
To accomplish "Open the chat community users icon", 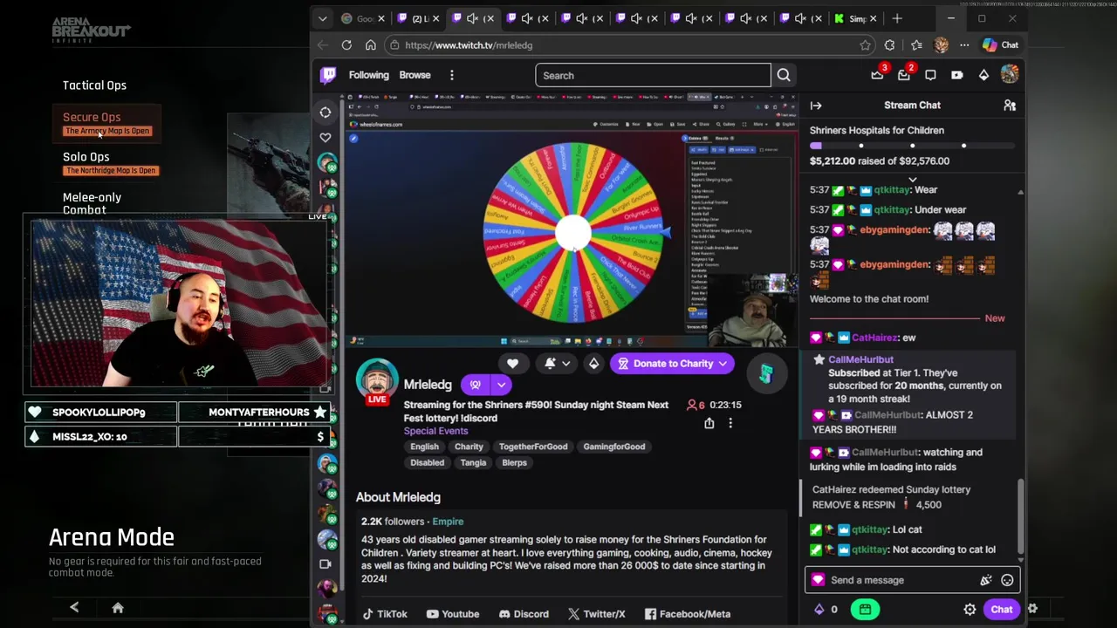I will coord(1010,106).
